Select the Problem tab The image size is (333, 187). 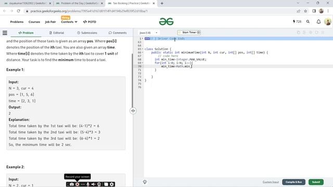26,33
